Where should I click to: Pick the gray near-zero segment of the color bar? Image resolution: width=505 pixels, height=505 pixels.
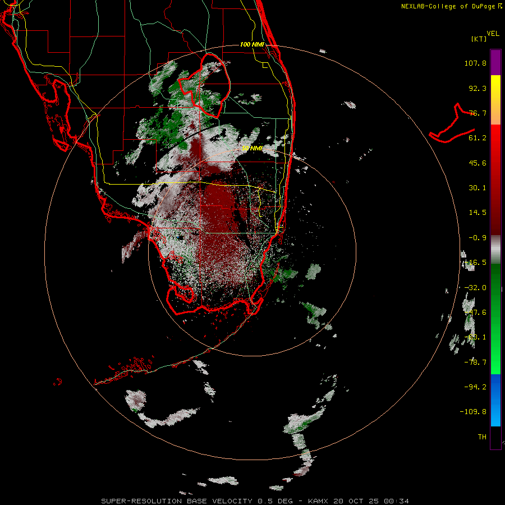[495, 250]
